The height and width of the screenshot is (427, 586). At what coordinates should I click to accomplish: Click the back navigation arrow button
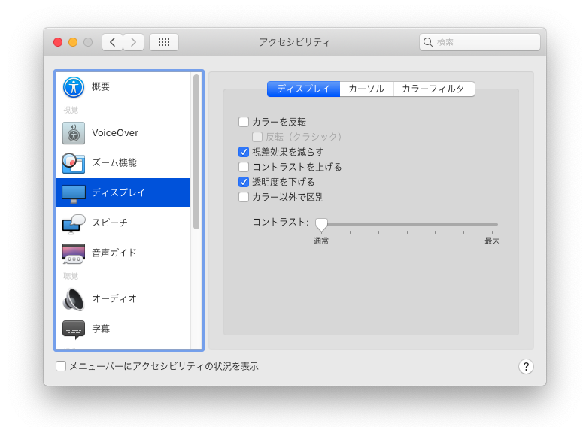click(x=112, y=42)
